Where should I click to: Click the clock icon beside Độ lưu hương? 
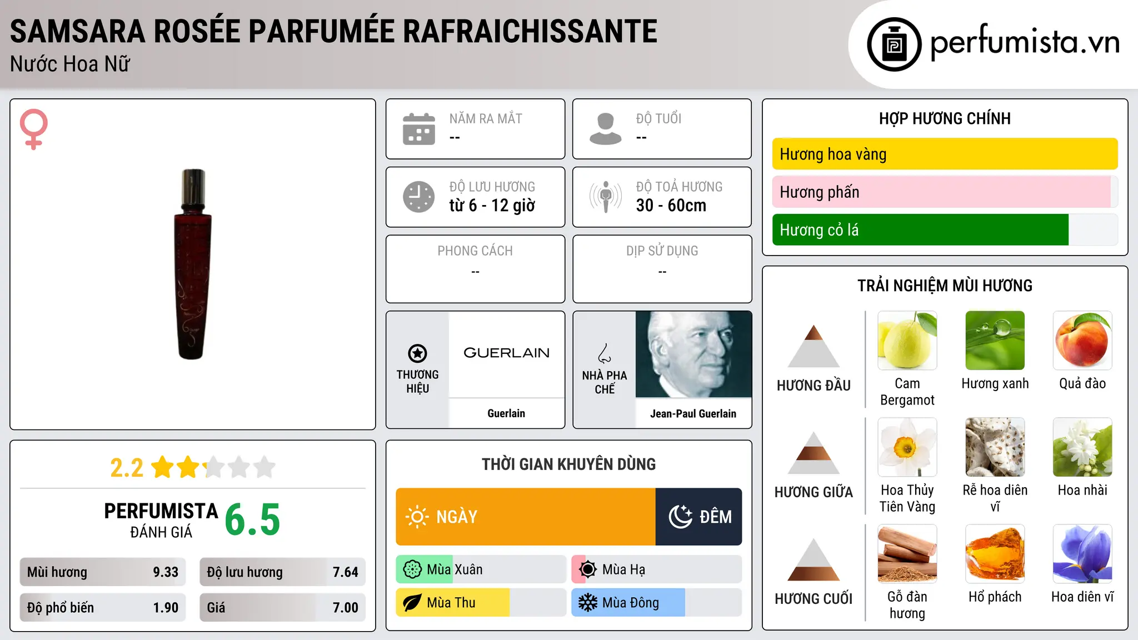tap(419, 197)
